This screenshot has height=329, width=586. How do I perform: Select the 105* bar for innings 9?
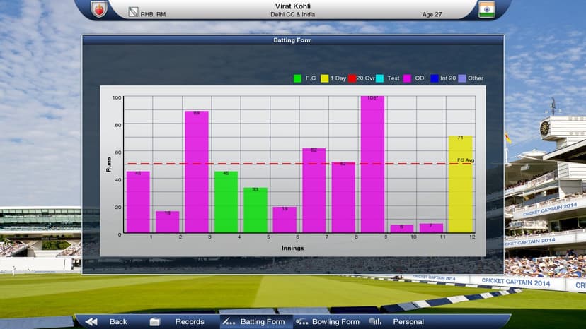[x=372, y=164]
